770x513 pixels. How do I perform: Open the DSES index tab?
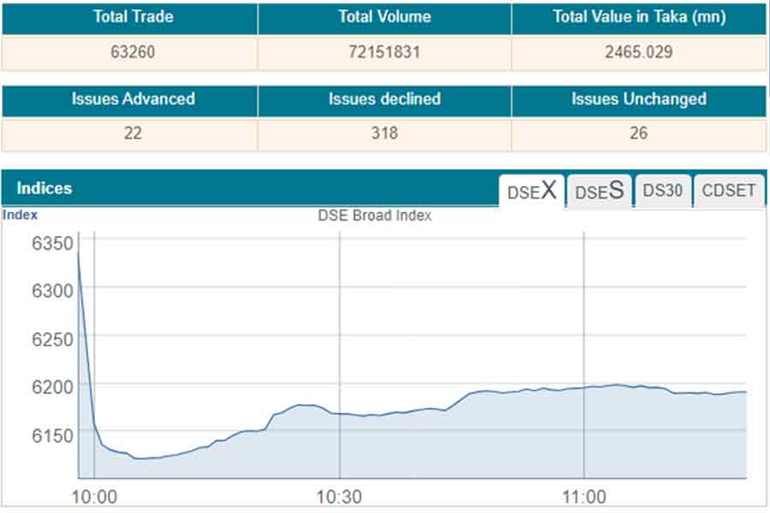(599, 191)
